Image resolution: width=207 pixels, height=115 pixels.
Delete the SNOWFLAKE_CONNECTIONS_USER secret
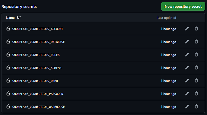tap(196, 80)
